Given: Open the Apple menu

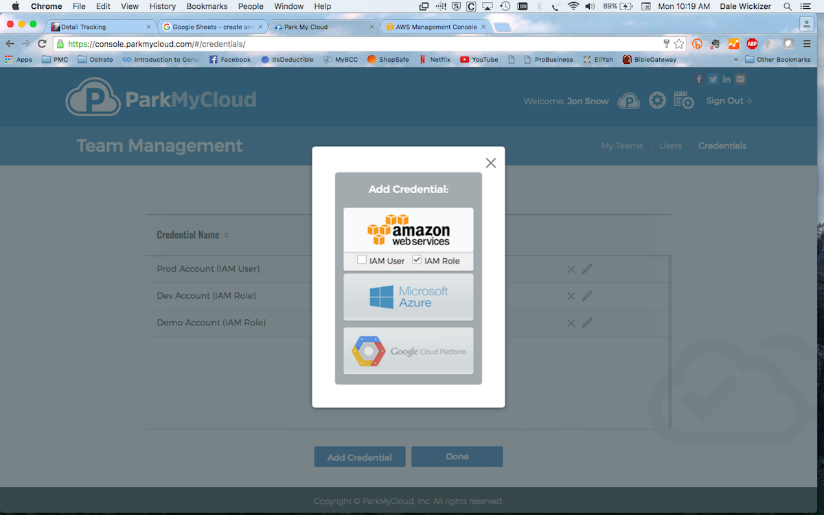Looking at the screenshot, I should [15, 6].
